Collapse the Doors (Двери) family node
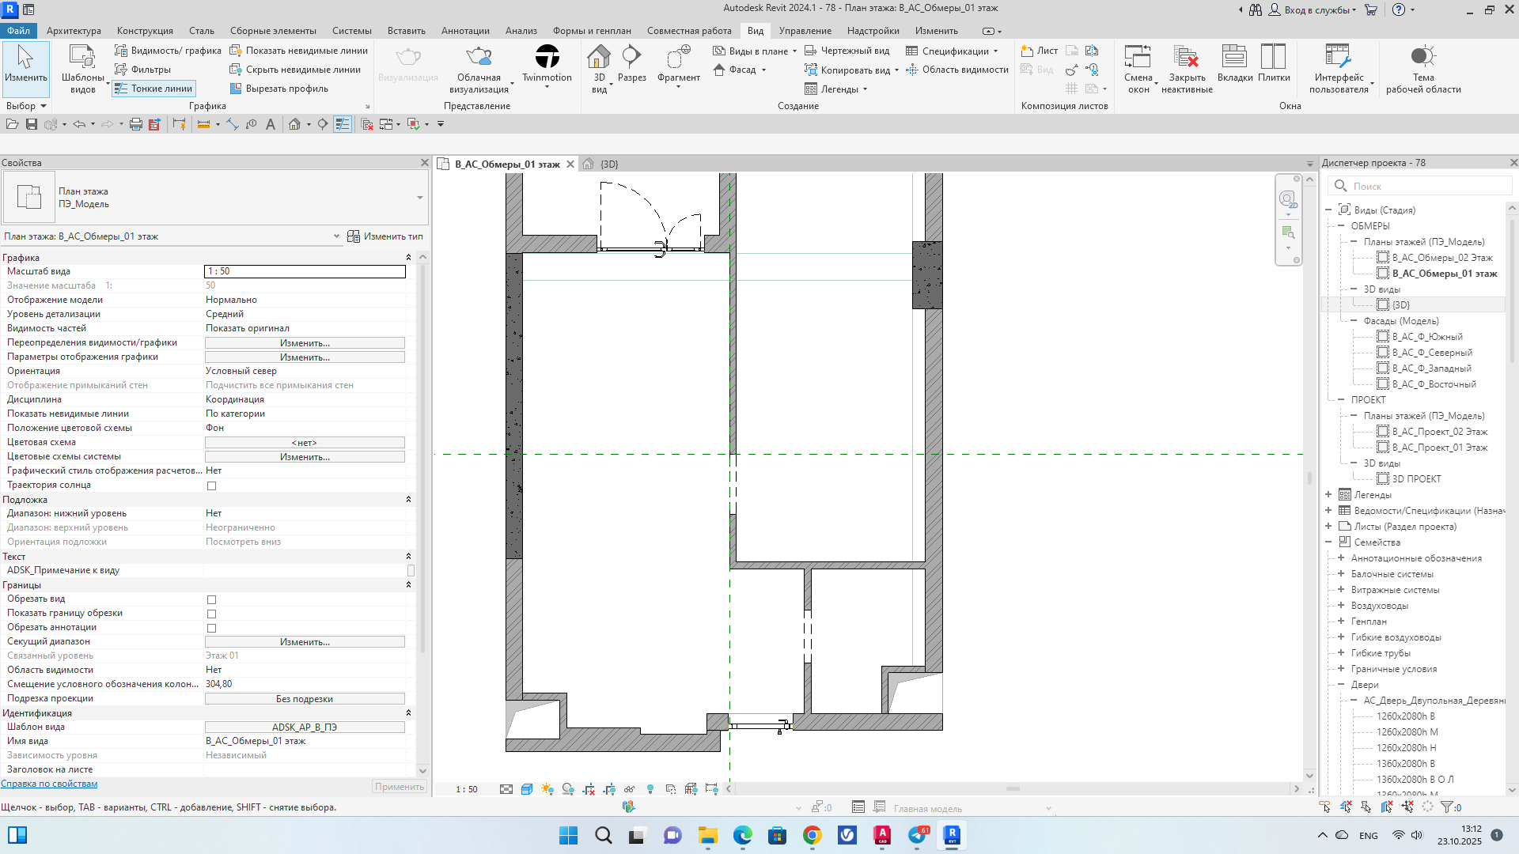1519x854 pixels. (x=1341, y=685)
